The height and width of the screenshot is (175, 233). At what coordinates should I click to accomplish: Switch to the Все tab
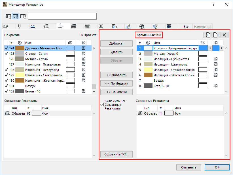pos(186,27)
